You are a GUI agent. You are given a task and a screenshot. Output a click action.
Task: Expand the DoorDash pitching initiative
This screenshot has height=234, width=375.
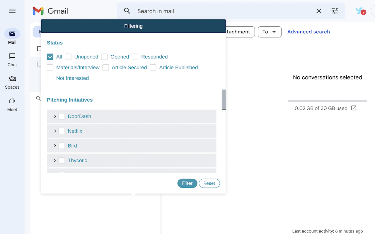(54, 116)
